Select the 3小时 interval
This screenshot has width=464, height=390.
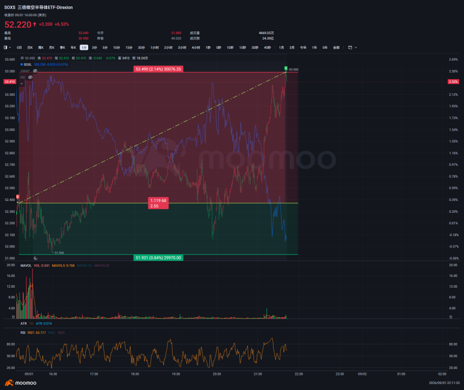(182, 47)
